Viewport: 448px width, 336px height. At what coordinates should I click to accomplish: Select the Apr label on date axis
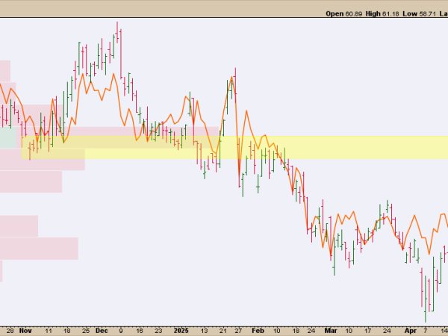coord(410,331)
